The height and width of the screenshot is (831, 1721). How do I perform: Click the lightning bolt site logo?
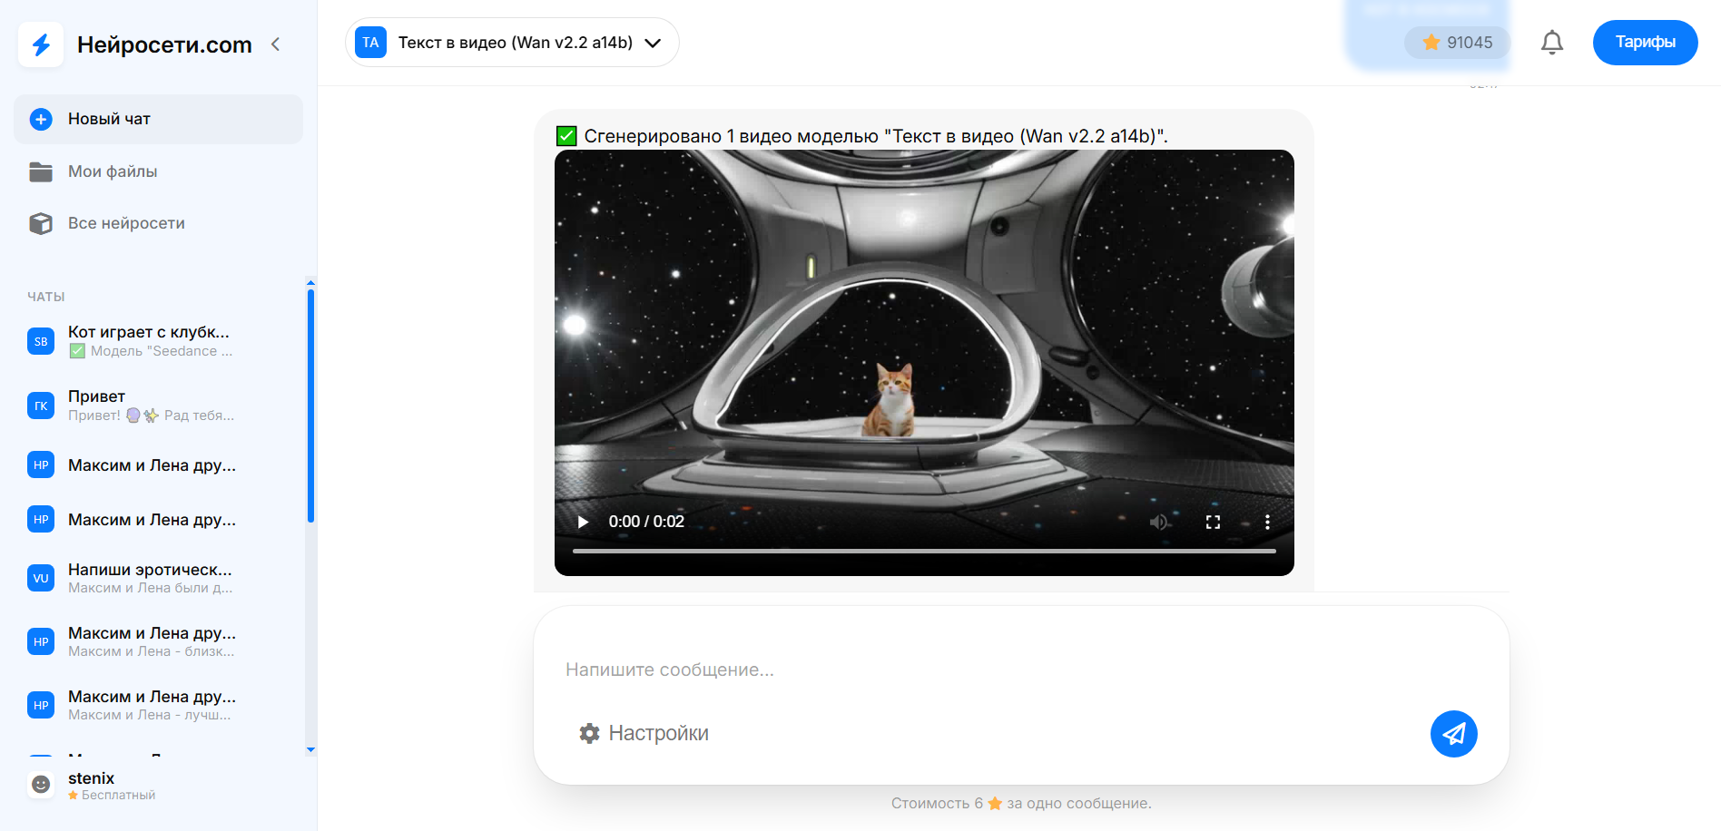click(x=41, y=44)
